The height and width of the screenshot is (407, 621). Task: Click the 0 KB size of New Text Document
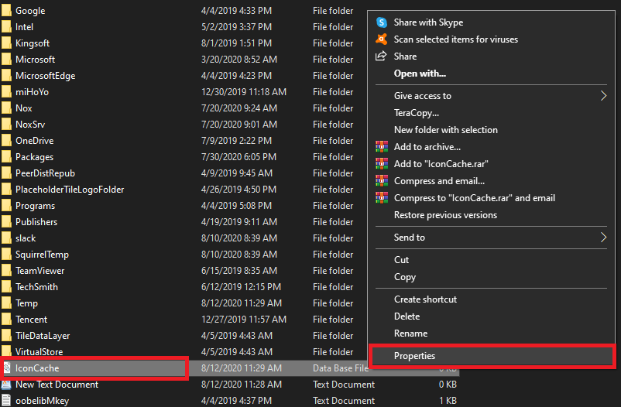448,385
